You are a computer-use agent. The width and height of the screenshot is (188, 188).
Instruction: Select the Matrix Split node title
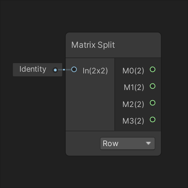coord(93,45)
